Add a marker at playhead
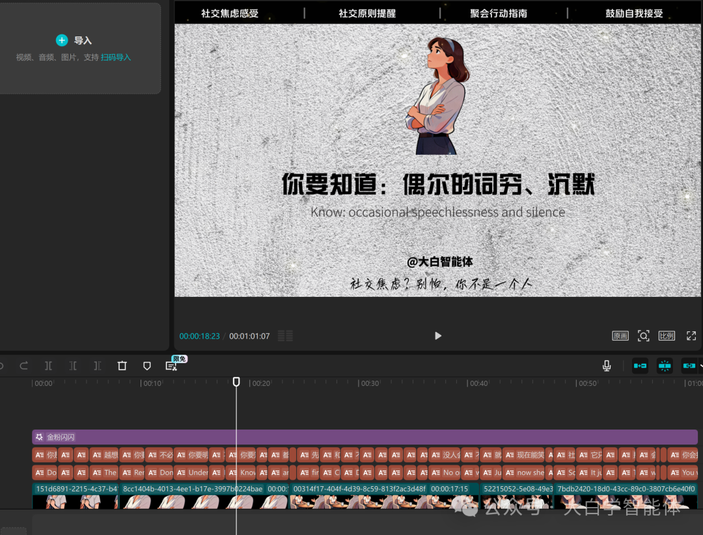The width and height of the screenshot is (703, 535). tap(146, 366)
